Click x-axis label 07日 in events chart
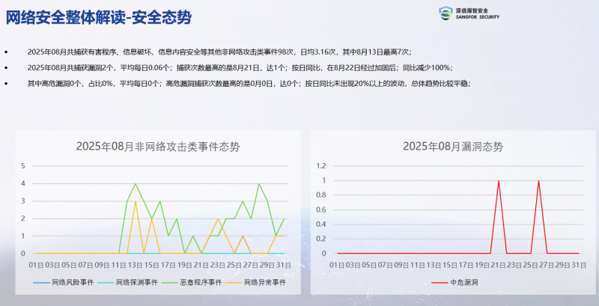The width and height of the screenshot is (599, 306). (x=85, y=264)
